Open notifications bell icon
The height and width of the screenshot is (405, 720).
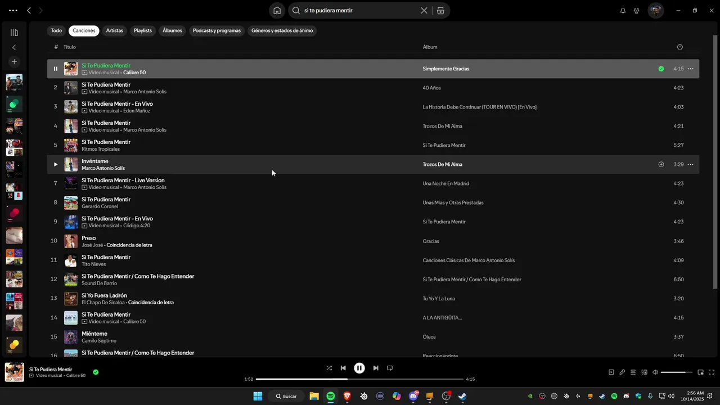tap(623, 10)
